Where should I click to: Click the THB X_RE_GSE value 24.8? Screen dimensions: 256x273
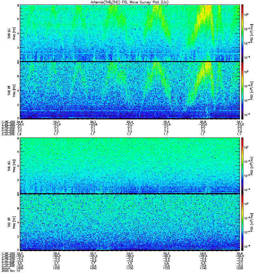[x=20, y=122]
